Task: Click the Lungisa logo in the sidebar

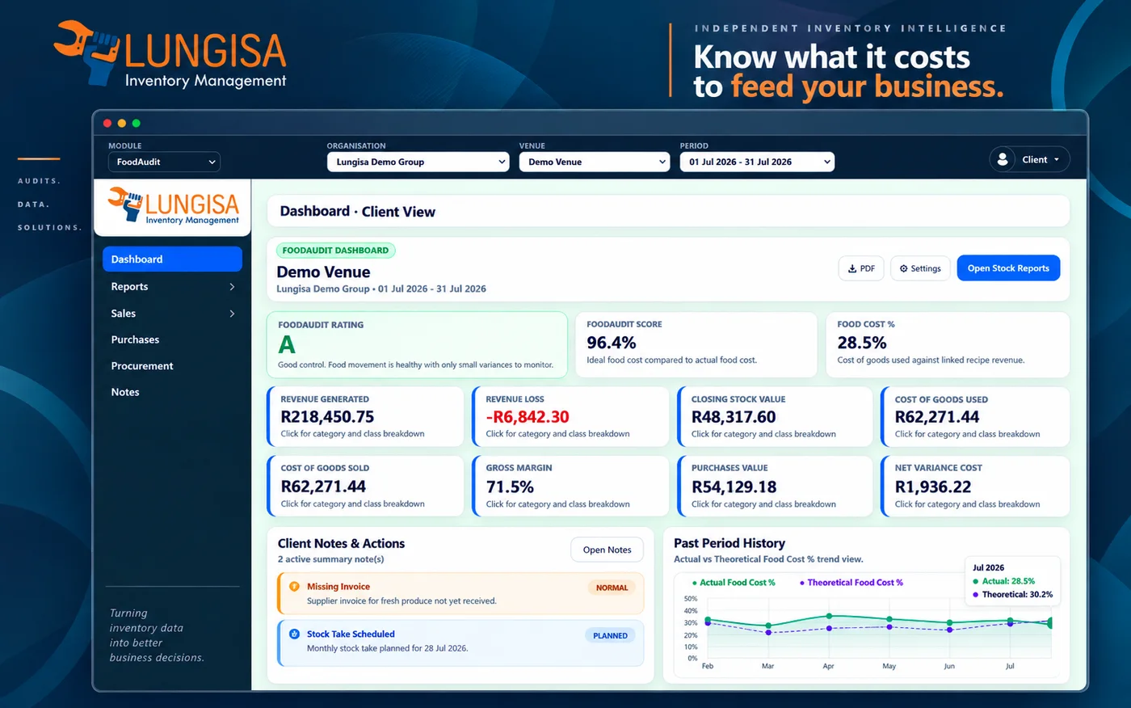Action: [173, 206]
